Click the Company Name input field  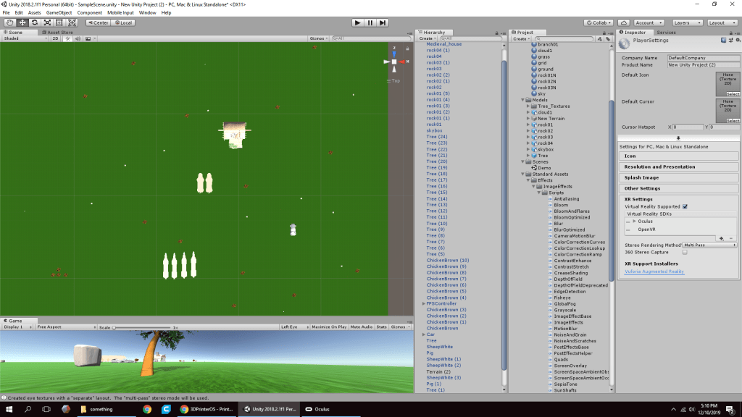pyautogui.click(x=702, y=58)
